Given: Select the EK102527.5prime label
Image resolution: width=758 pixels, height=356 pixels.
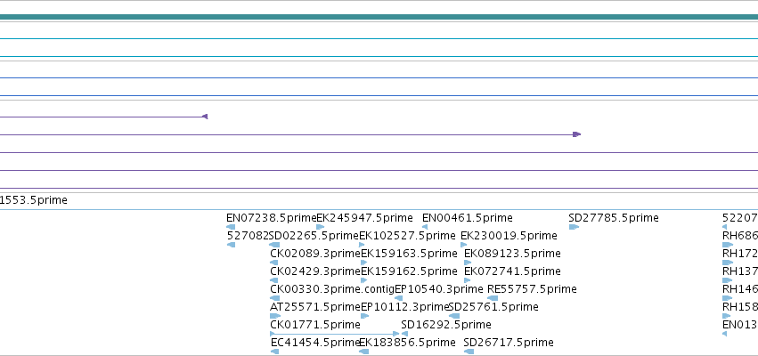Looking at the screenshot, I should pos(407,236).
